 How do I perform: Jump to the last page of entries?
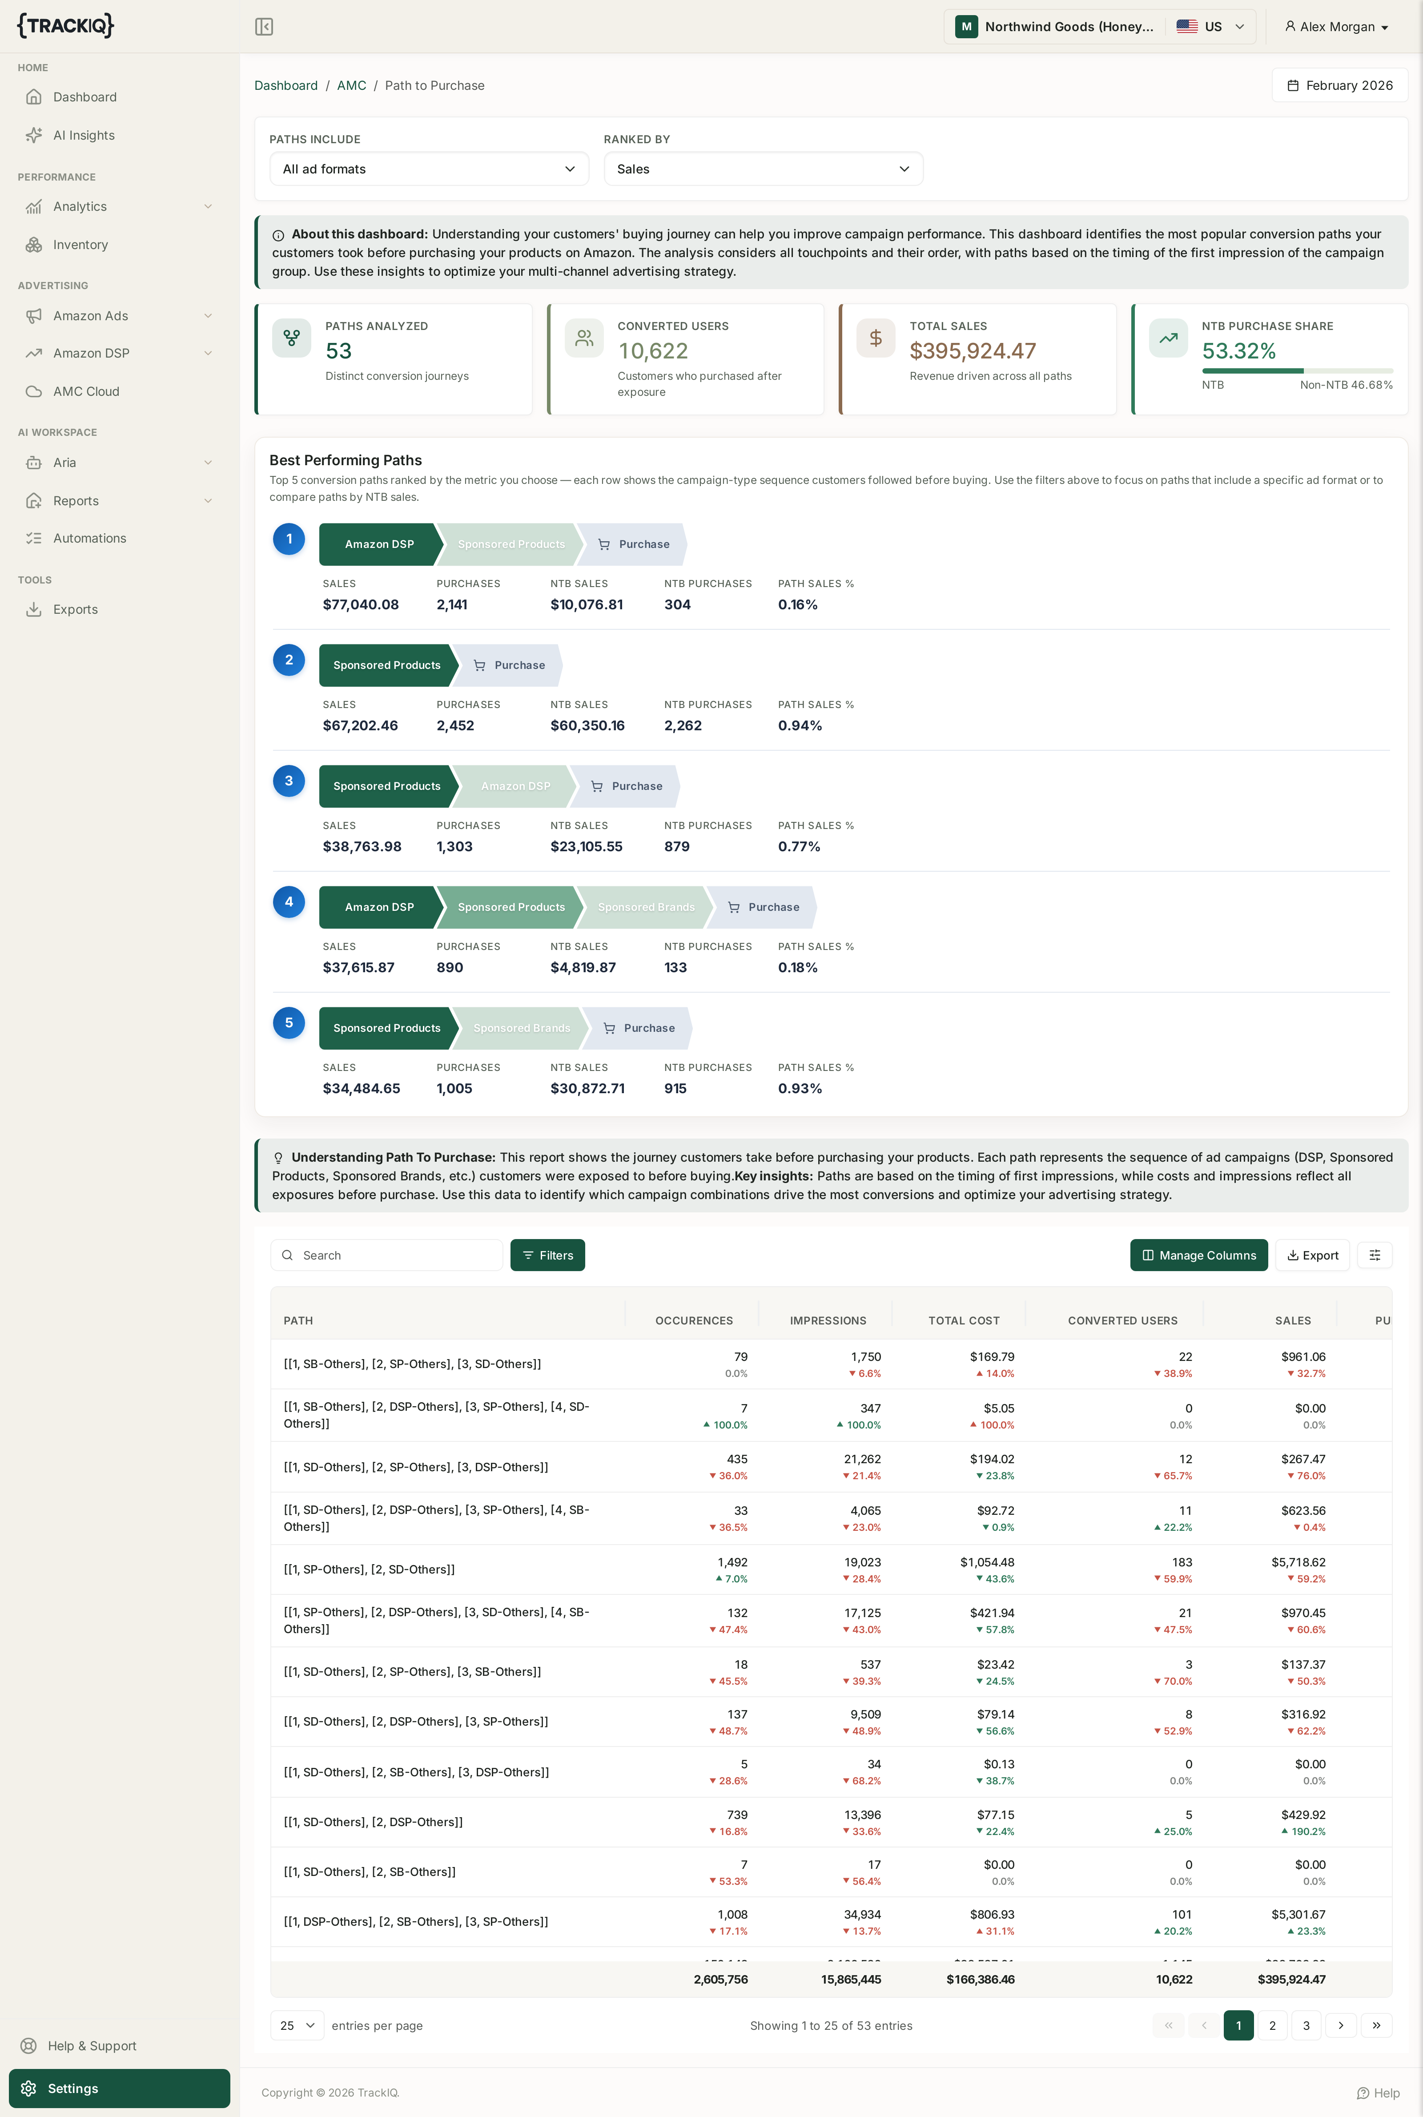click(1376, 2025)
